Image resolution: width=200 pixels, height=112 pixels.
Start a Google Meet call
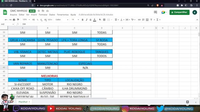(x=164, y=12)
